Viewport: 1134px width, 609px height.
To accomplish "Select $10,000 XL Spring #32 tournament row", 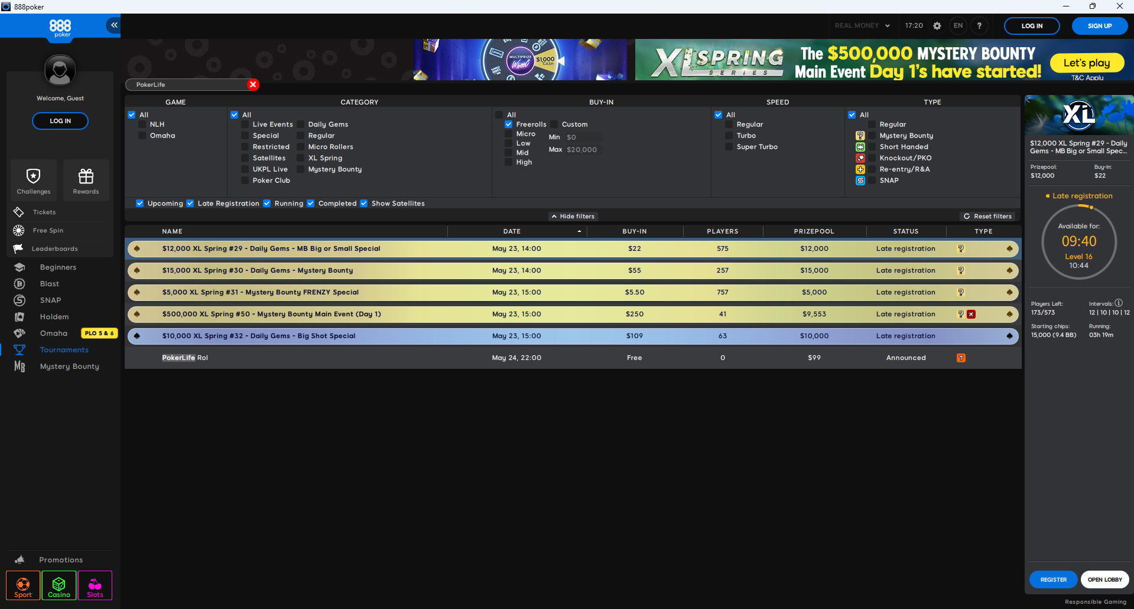I will click(x=573, y=336).
